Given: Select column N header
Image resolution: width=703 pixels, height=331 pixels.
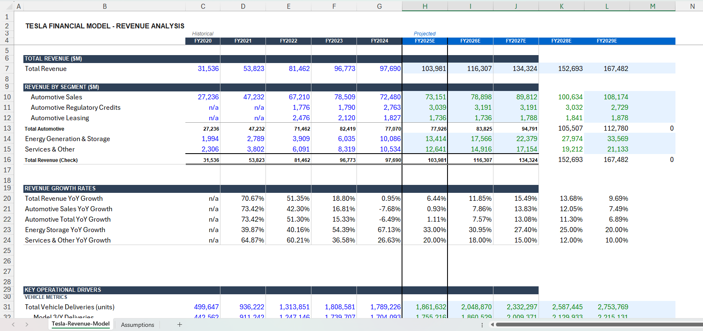Looking at the screenshot, I should pos(692,6).
